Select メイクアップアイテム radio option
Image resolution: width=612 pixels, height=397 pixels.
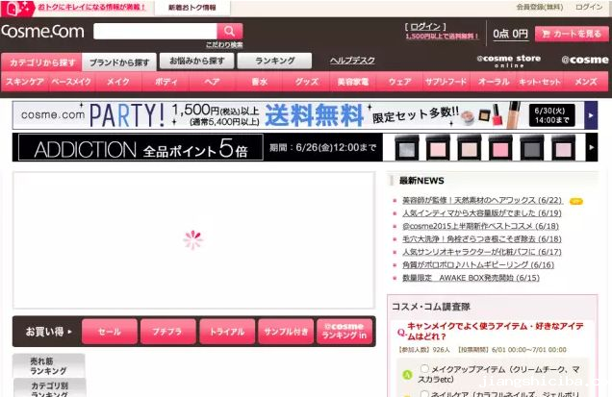tap(425, 368)
